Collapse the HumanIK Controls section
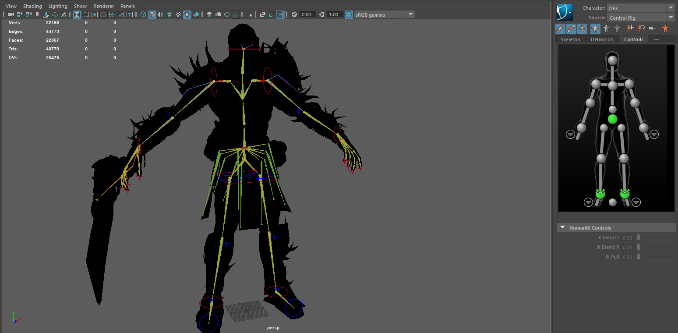The width and height of the screenshot is (678, 333). [563, 228]
